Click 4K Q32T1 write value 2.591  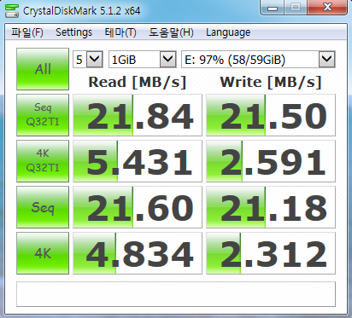(x=271, y=161)
